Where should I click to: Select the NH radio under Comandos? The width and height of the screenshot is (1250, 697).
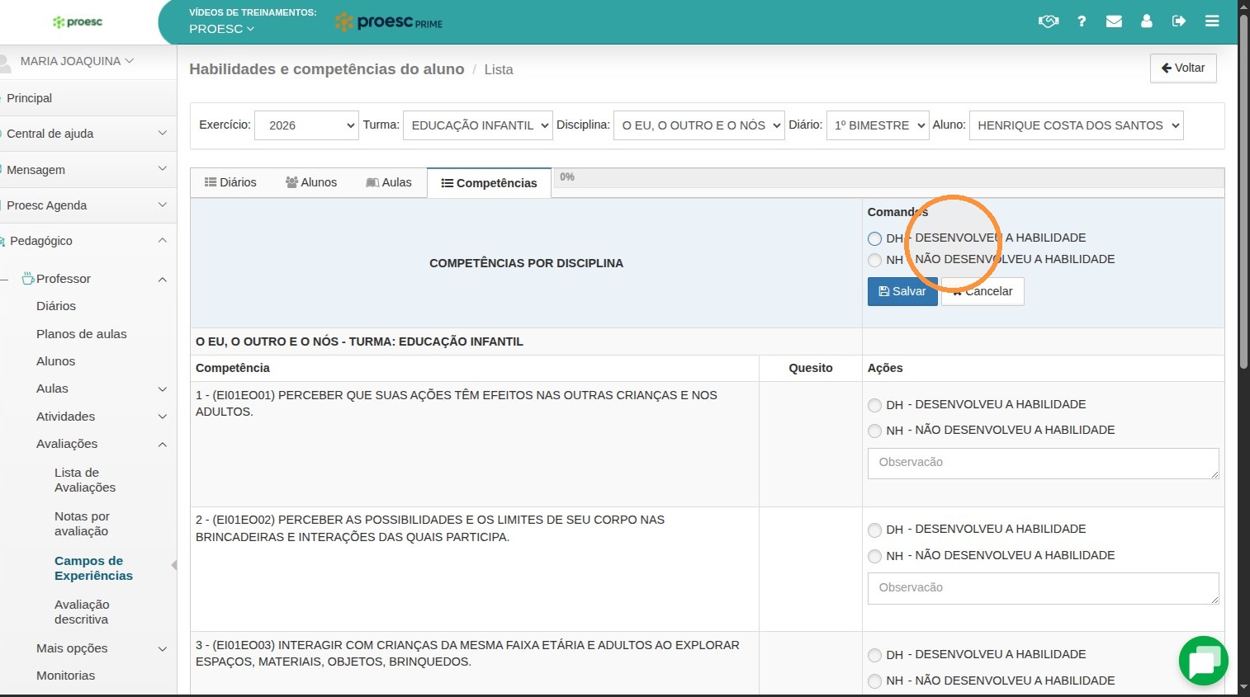tap(874, 260)
